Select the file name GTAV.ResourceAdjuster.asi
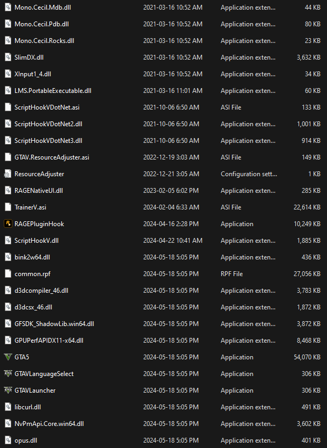This screenshot has height=448, width=327. click(52, 157)
